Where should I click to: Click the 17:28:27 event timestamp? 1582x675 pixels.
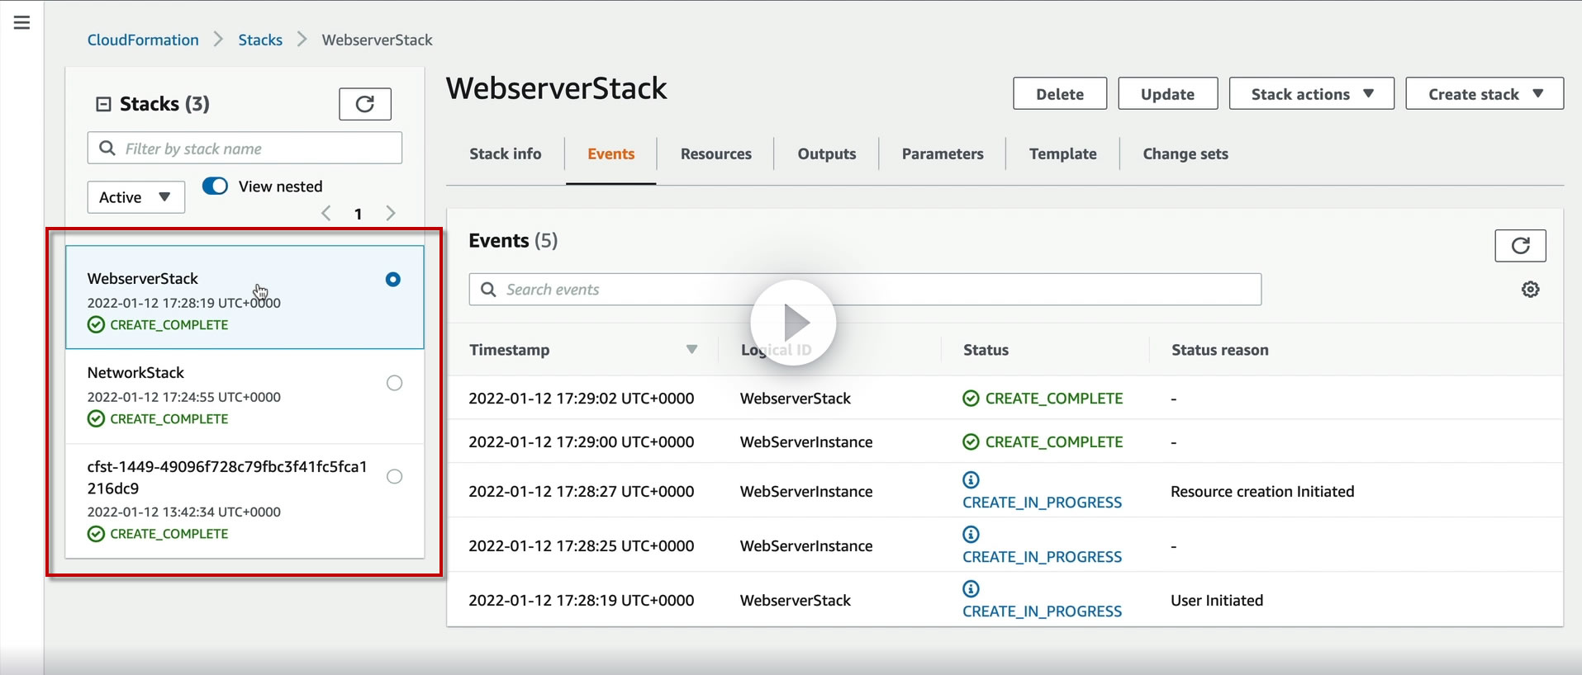tap(581, 492)
